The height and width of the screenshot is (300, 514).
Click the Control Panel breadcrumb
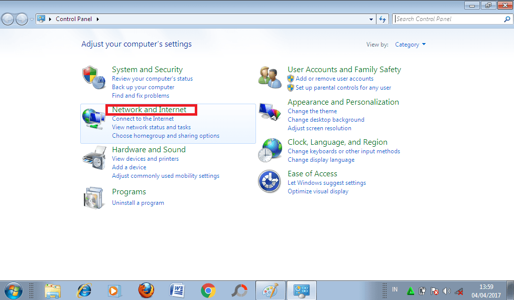pyautogui.click(x=74, y=19)
